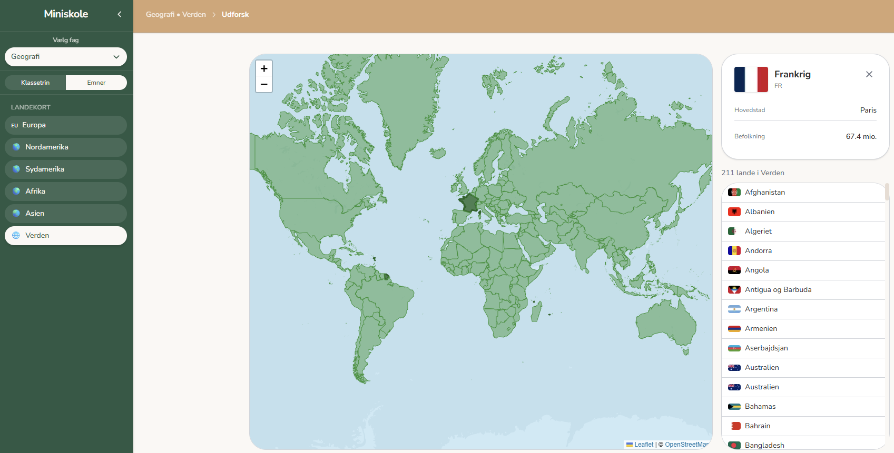This screenshot has height=453, width=894.
Task: Select Antigua og Barbuda in the country list
Action: pos(778,290)
